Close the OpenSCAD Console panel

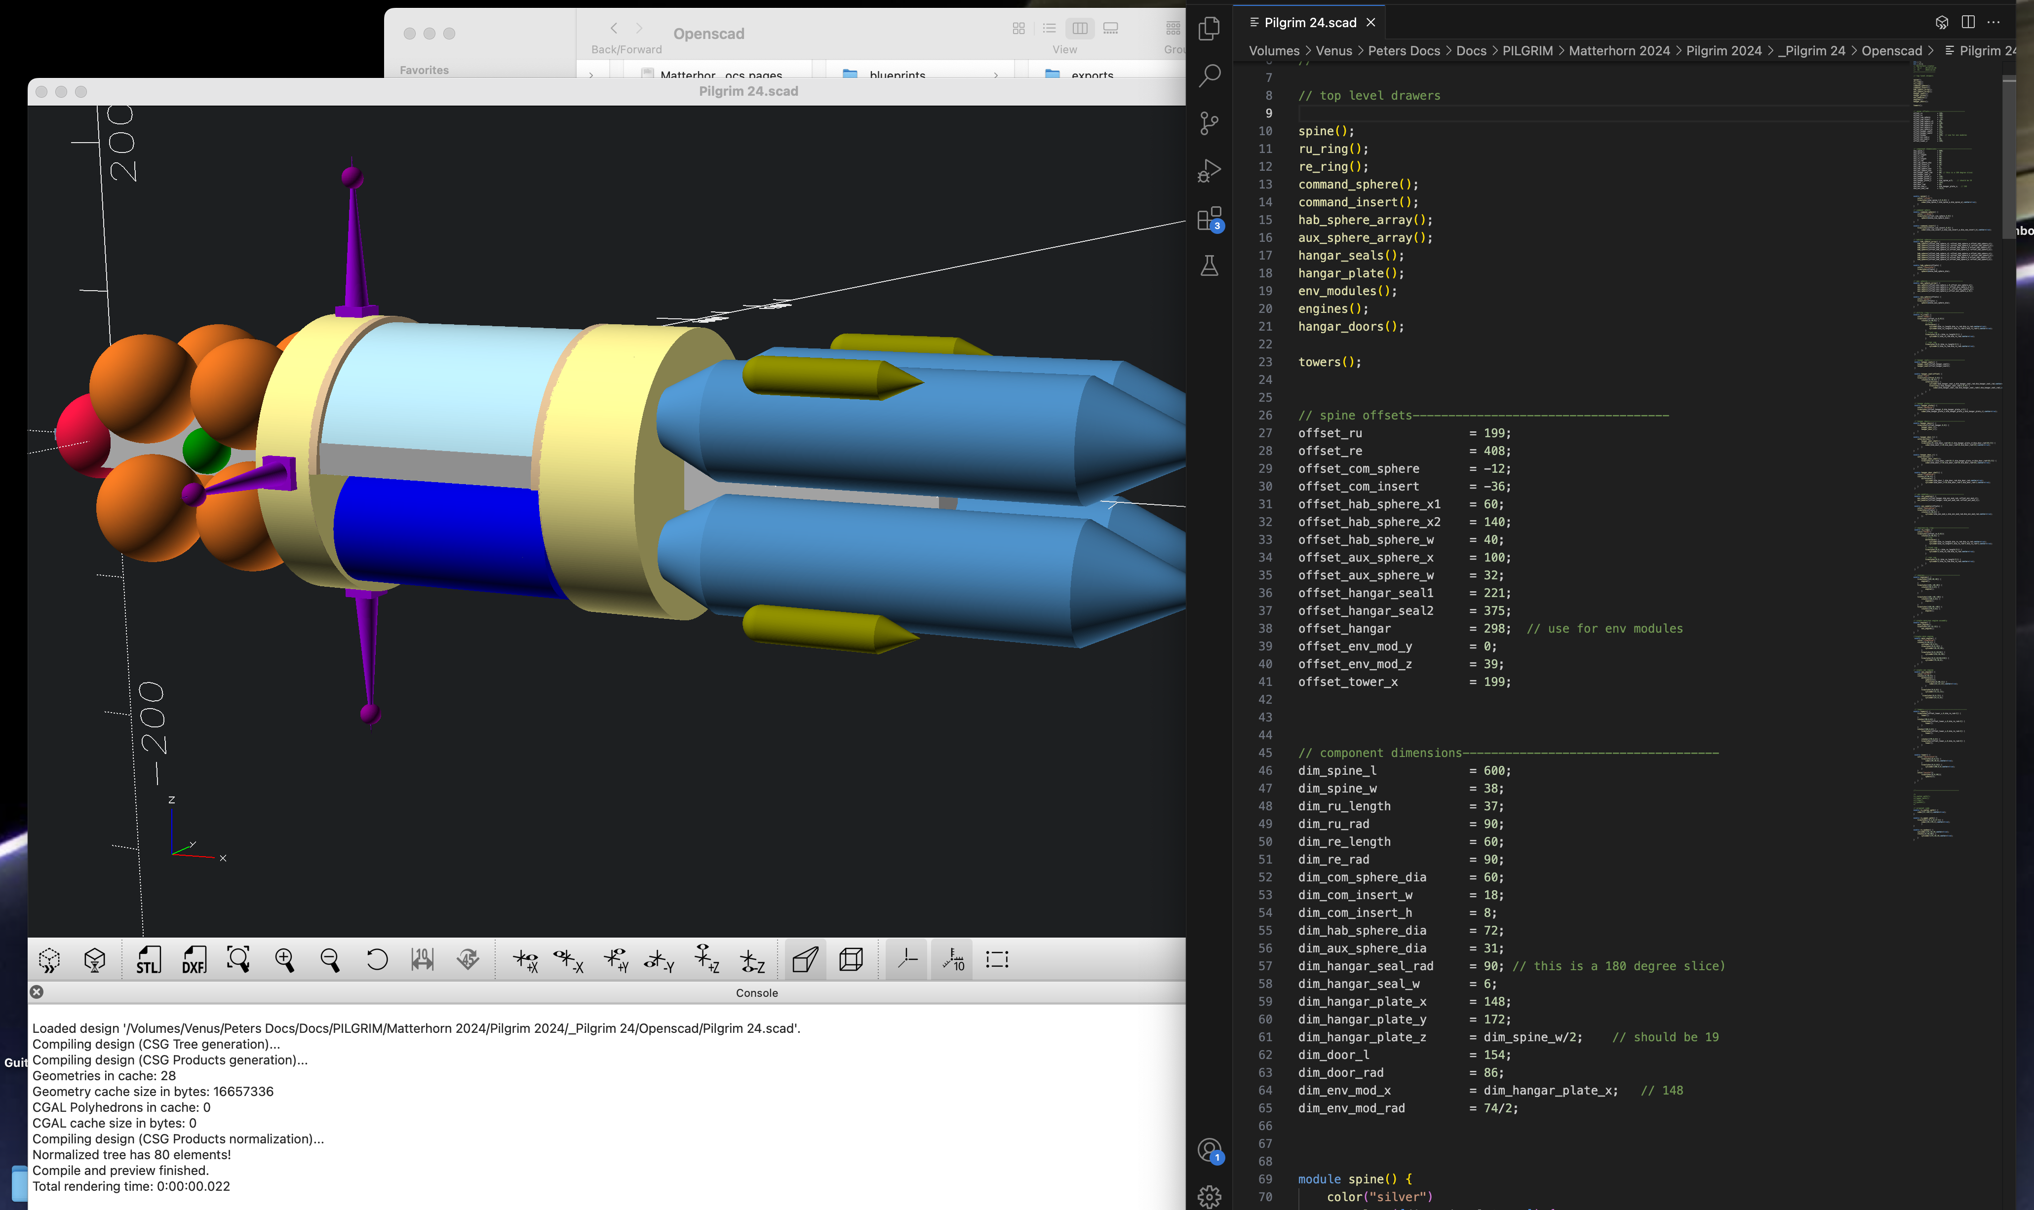37,991
